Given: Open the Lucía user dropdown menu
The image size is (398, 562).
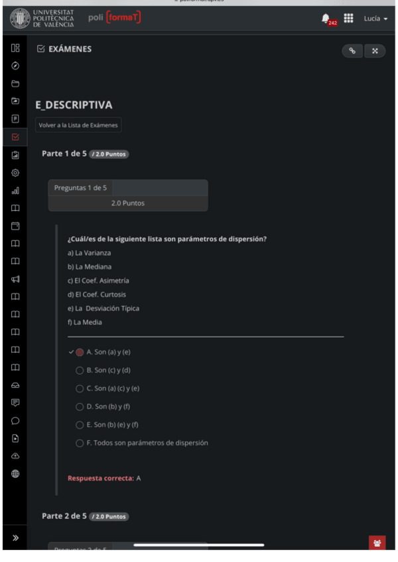Looking at the screenshot, I should 375,19.
